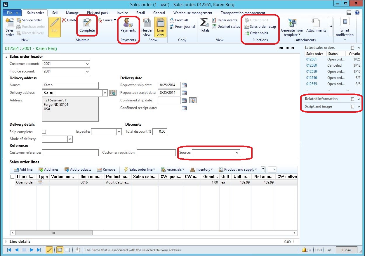Open the Invoice ribbon tab
This screenshot has width=365, height=256.
(x=122, y=13)
